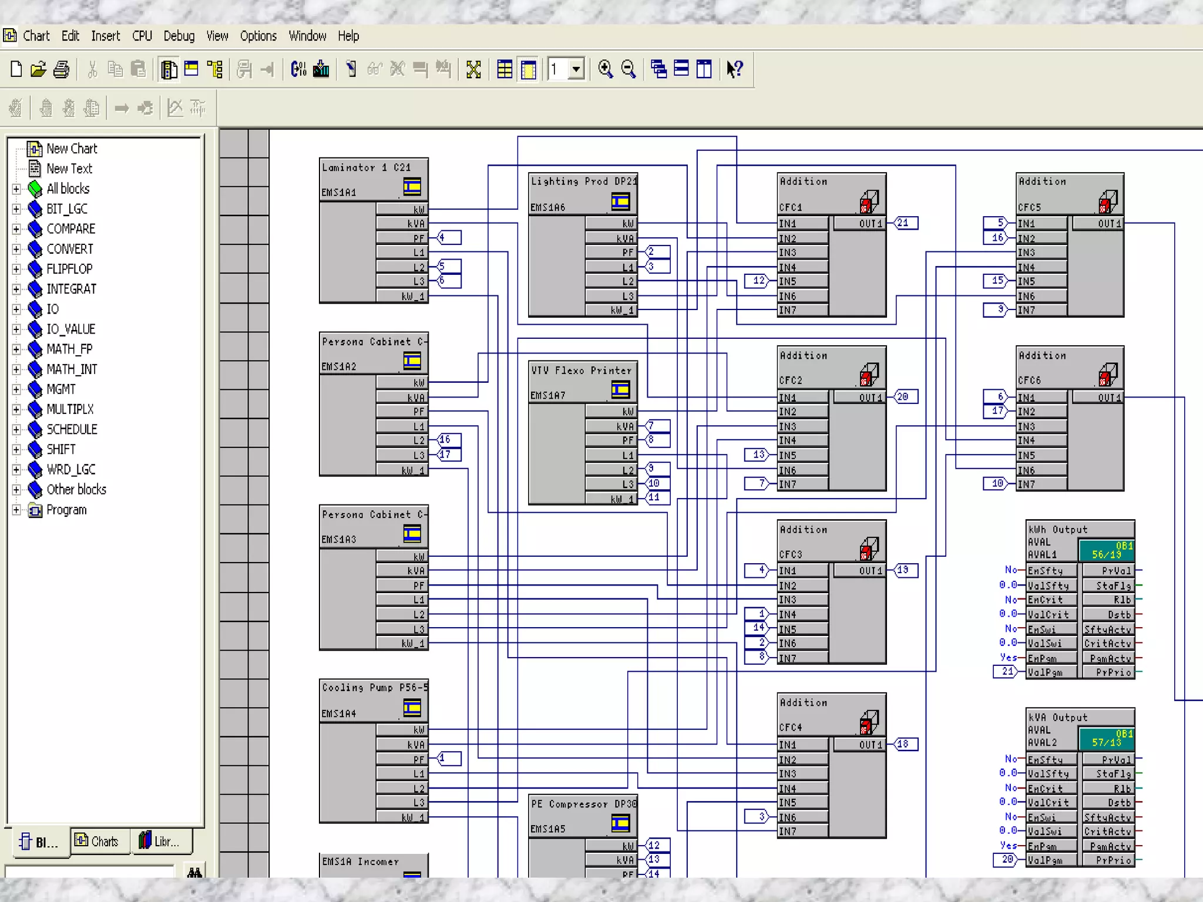Image resolution: width=1203 pixels, height=902 pixels.
Task: Toggle the catalog view icon
Action: click(x=169, y=69)
